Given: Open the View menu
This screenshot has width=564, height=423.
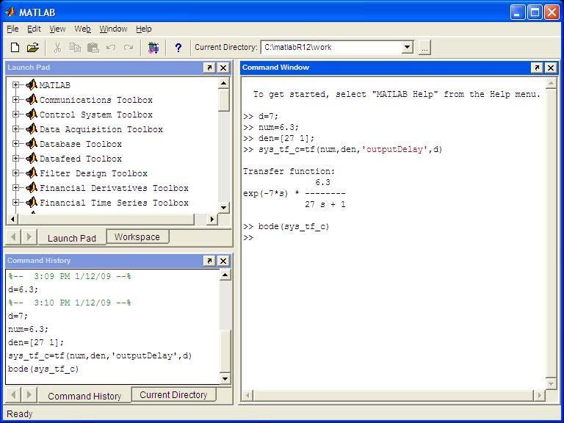Looking at the screenshot, I should point(57,29).
